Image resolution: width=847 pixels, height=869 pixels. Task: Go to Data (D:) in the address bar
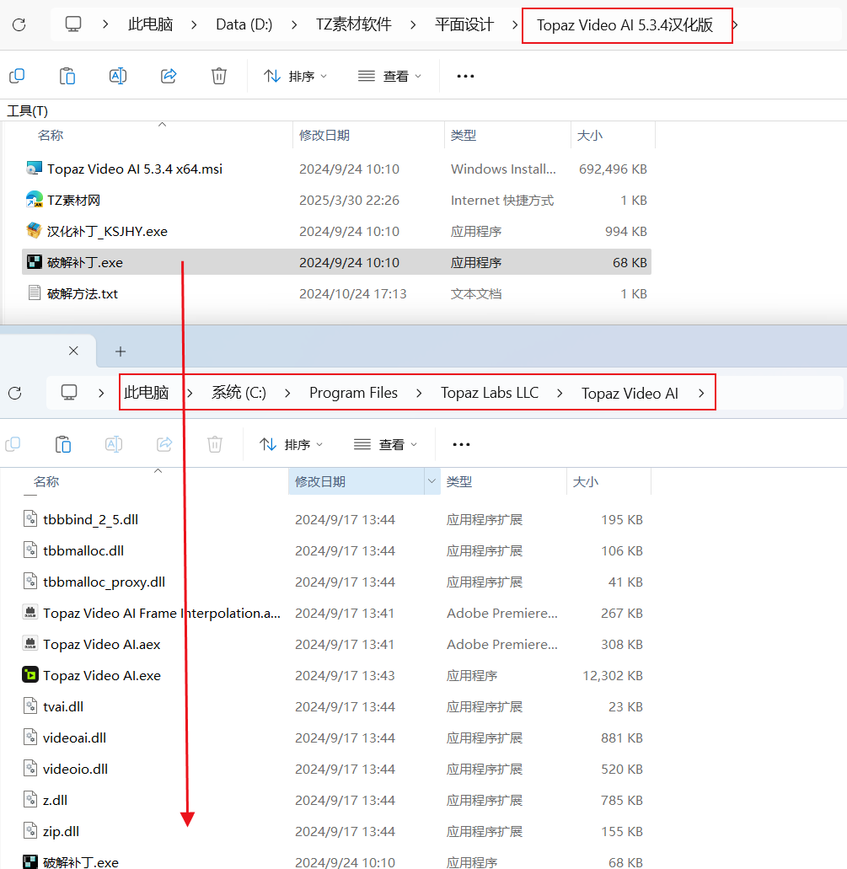click(x=244, y=25)
